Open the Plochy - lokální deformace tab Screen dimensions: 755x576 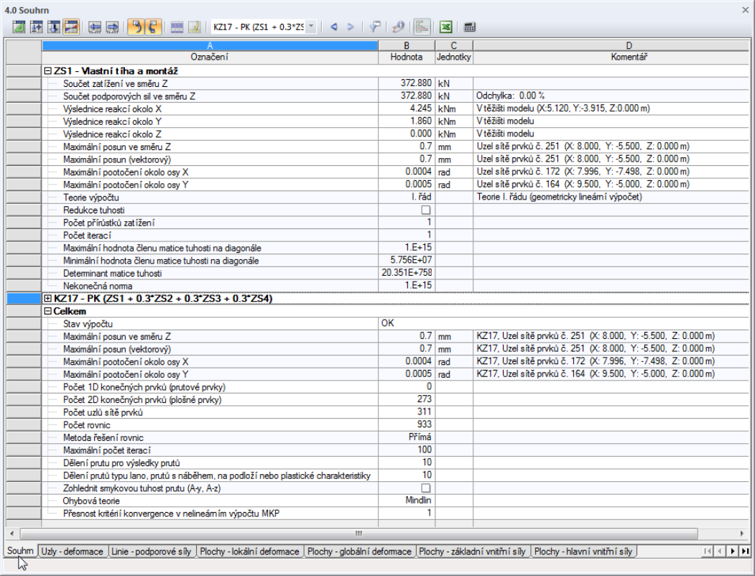coord(249,552)
